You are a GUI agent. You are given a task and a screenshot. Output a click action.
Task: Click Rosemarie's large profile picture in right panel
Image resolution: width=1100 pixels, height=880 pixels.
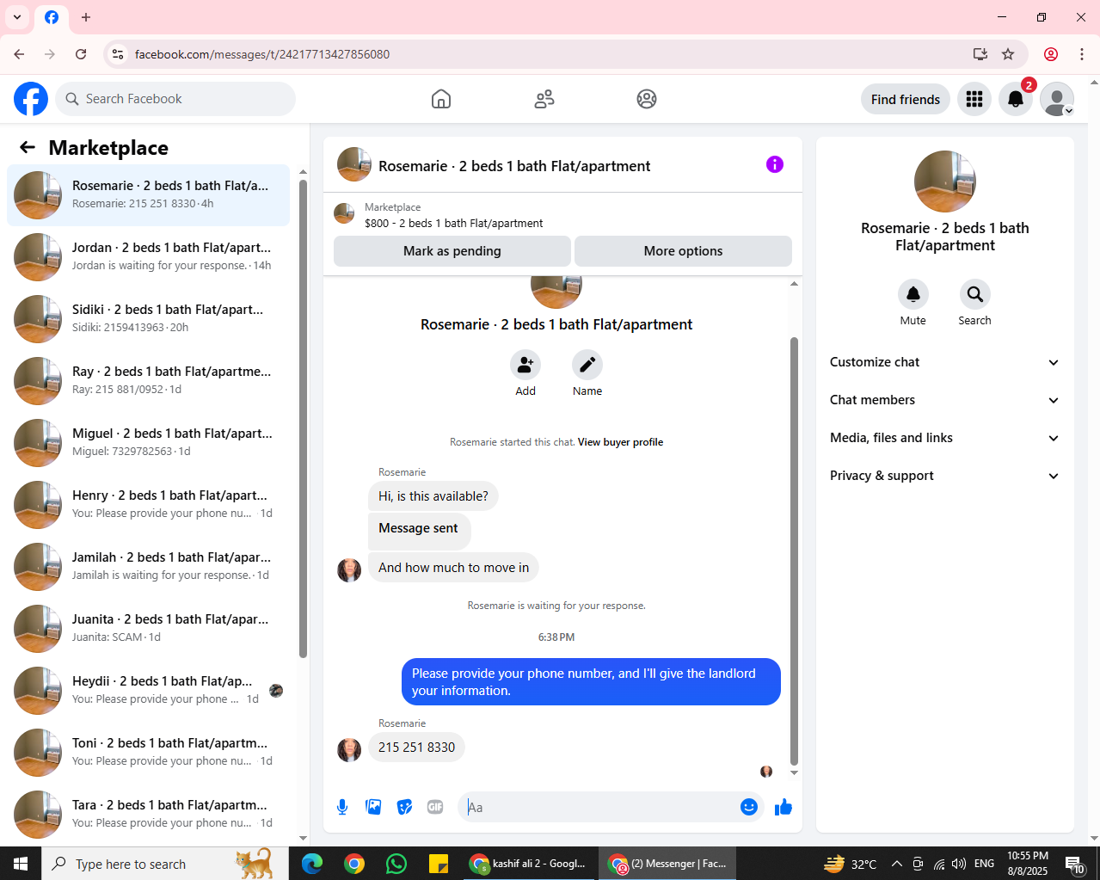coord(944,182)
